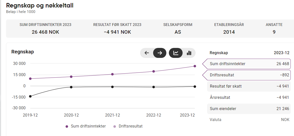Viewport: 294px width, 136px height.
Task: Click the 2023-12 table column header
Action: tap(282, 53)
